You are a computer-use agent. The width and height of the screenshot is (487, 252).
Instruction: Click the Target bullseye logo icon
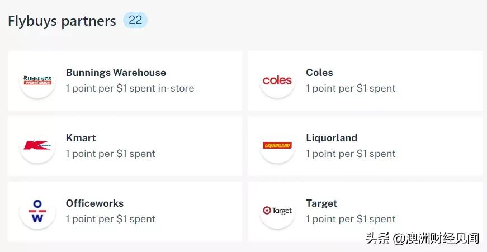(x=277, y=211)
